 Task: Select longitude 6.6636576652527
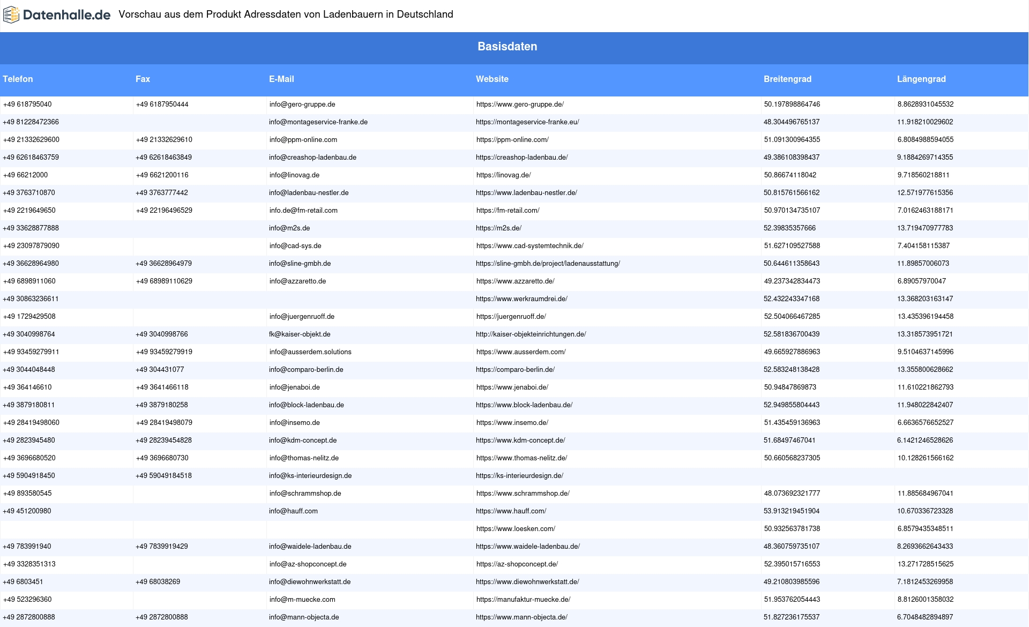(926, 423)
